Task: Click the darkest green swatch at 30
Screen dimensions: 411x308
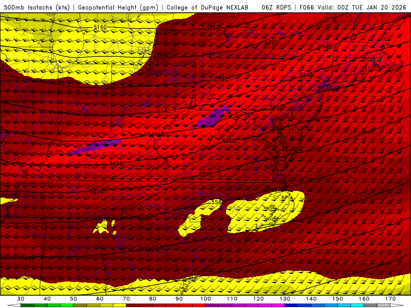Action: click(27, 305)
